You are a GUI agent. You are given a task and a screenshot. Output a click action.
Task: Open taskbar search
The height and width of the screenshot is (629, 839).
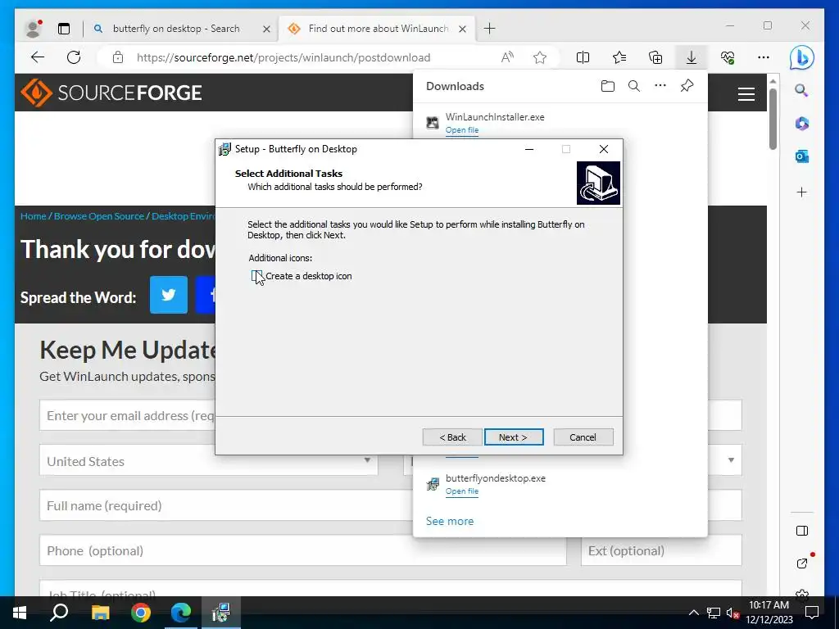[x=59, y=613]
